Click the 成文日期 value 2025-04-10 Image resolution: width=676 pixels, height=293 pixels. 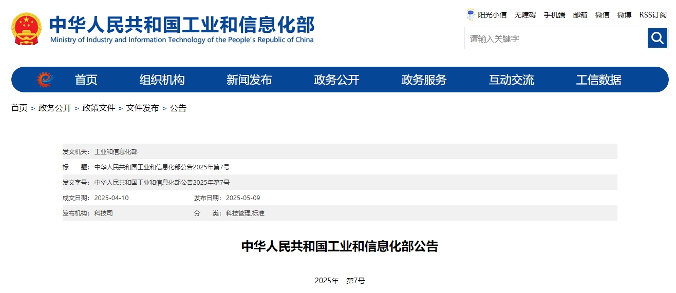111,198
